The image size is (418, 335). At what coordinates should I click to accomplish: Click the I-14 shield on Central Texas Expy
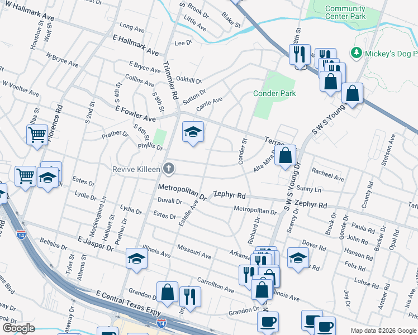[161, 323]
